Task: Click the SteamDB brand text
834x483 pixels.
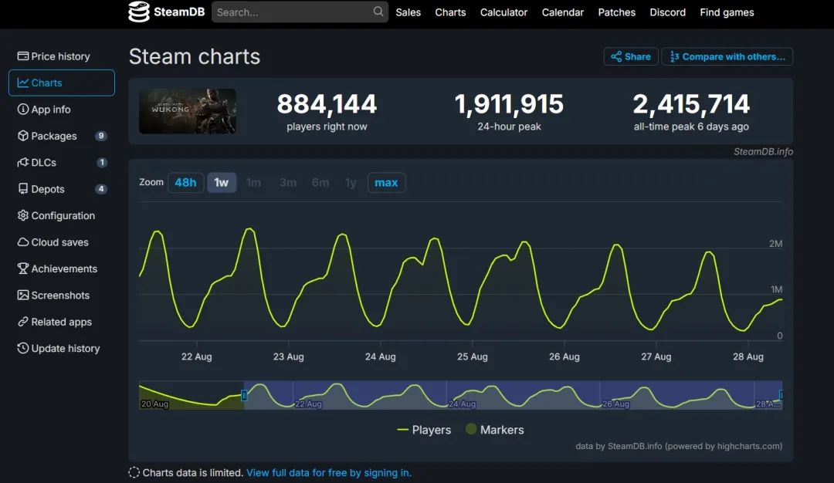Action: (x=178, y=12)
